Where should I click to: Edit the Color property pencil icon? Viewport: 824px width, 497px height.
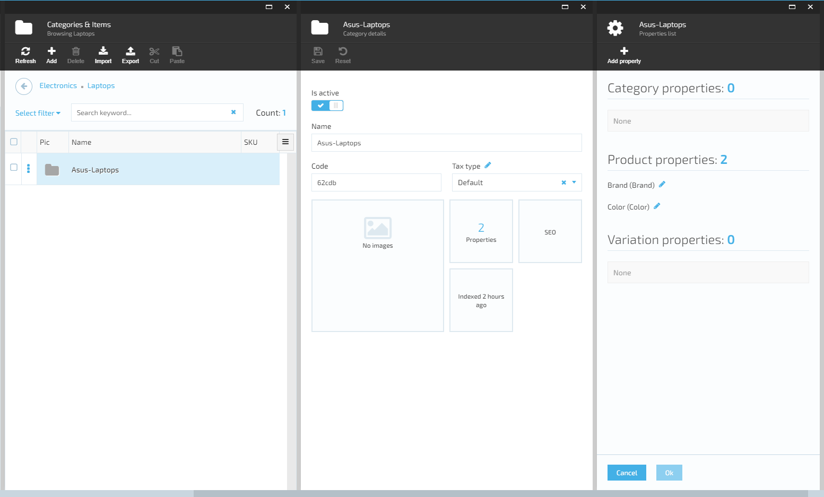pos(657,206)
